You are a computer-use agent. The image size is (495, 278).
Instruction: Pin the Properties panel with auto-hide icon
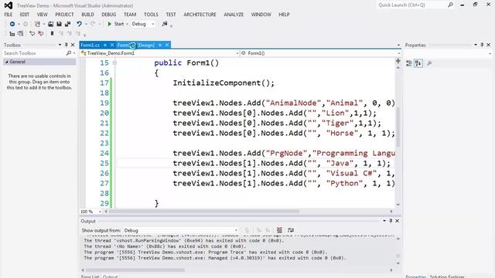point(482,45)
